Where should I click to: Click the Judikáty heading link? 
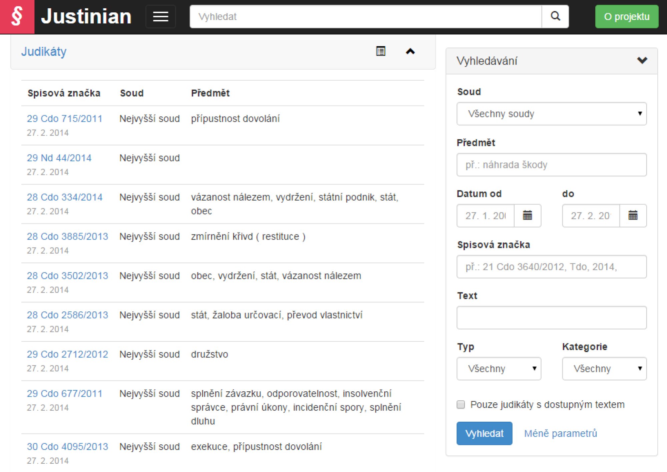pos(44,52)
